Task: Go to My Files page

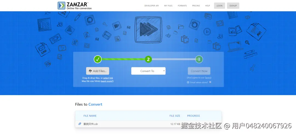Action: 168,6
